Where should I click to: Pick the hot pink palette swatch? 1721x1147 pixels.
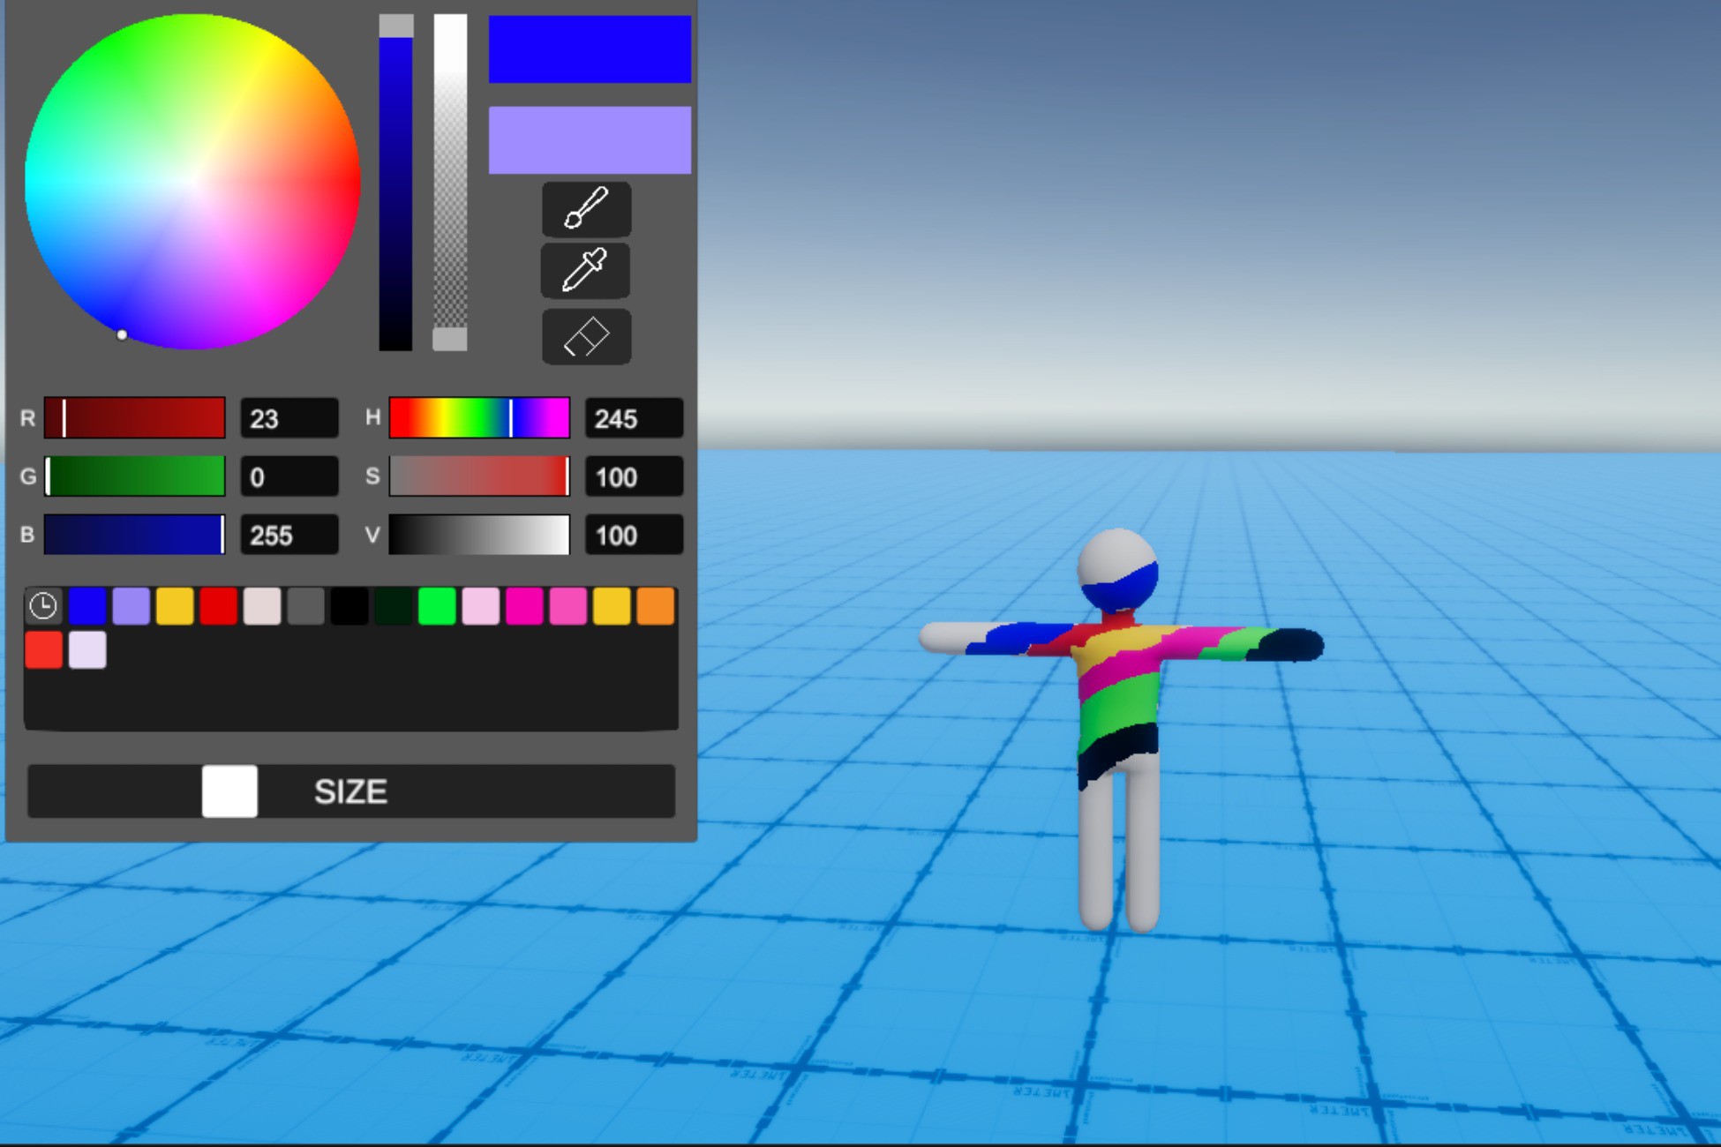click(x=568, y=606)
